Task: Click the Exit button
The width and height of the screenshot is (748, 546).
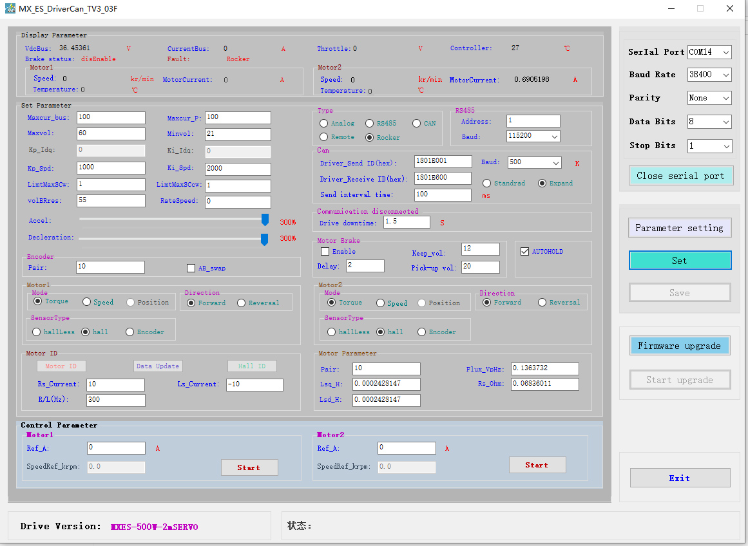Action: coord(680,478)
